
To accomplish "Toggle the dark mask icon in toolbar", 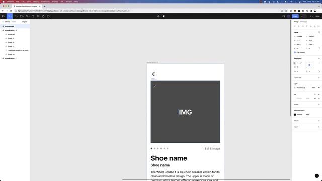I will [x=164, y=16].
